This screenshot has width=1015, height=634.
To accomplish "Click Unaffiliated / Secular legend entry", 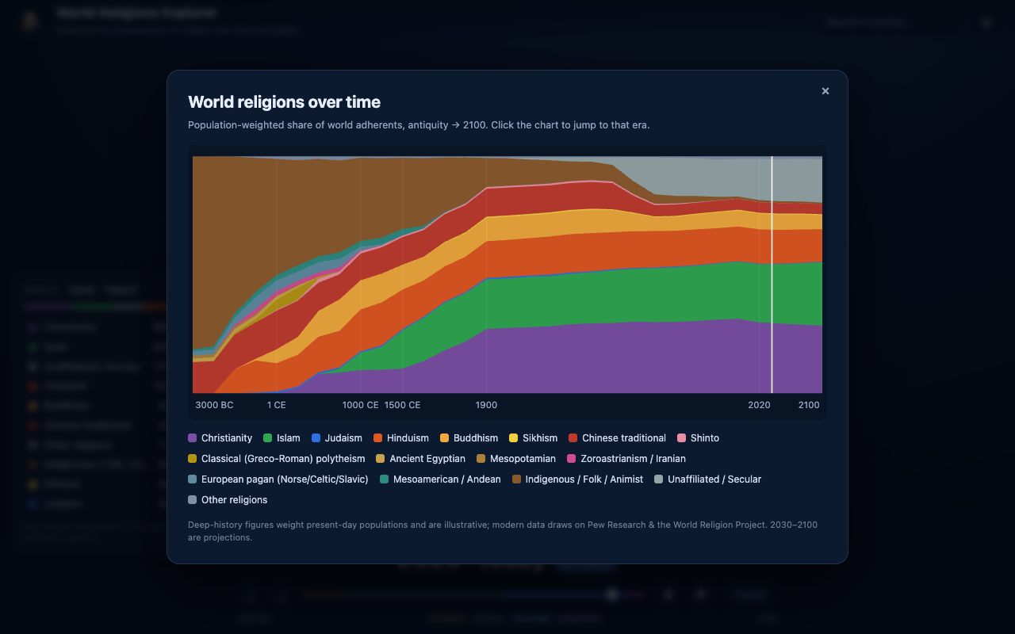I will click(707, 479).
